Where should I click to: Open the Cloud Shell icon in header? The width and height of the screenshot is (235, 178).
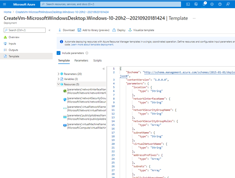click(188, 4)
